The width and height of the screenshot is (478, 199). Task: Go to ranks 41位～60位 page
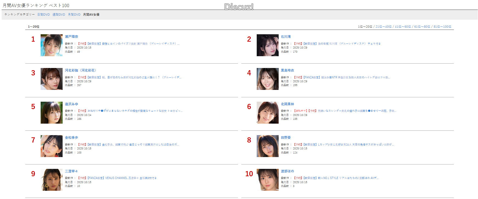coord(403,27)
